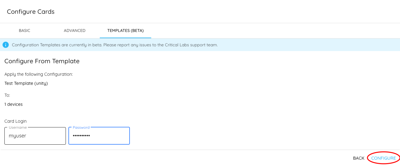The height and width of the screenshot is (165, 400).
Task: Click the "Configure From Template" heading
Action: (42, 61)
